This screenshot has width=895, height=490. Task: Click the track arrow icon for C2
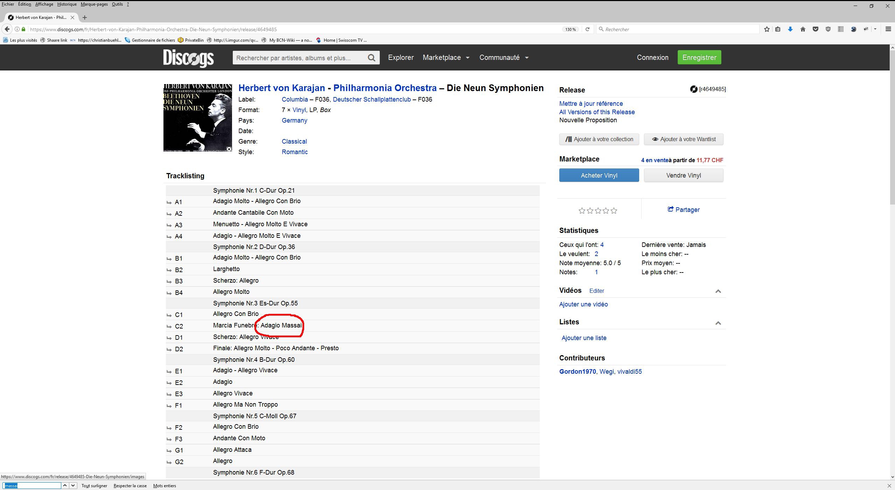(169, 326)
